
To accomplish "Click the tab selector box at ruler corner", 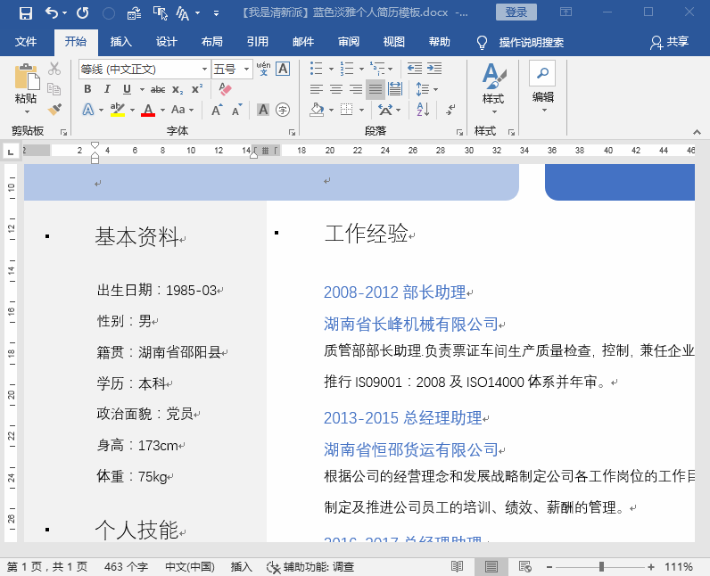I will (x=11, y=151).
